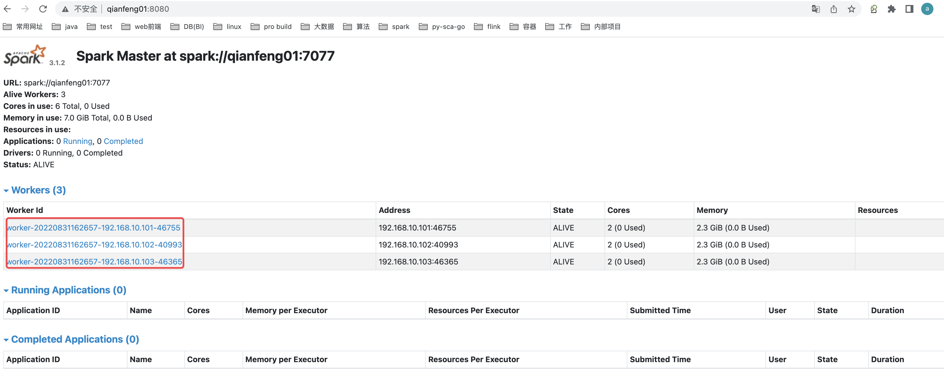Reload the Spark Master page
Image resolution: width=944 pixels, height=378 pixels.
(43, 9)
